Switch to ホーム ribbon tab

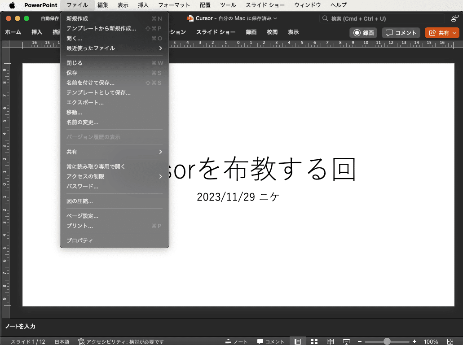(x=13, y=32)
